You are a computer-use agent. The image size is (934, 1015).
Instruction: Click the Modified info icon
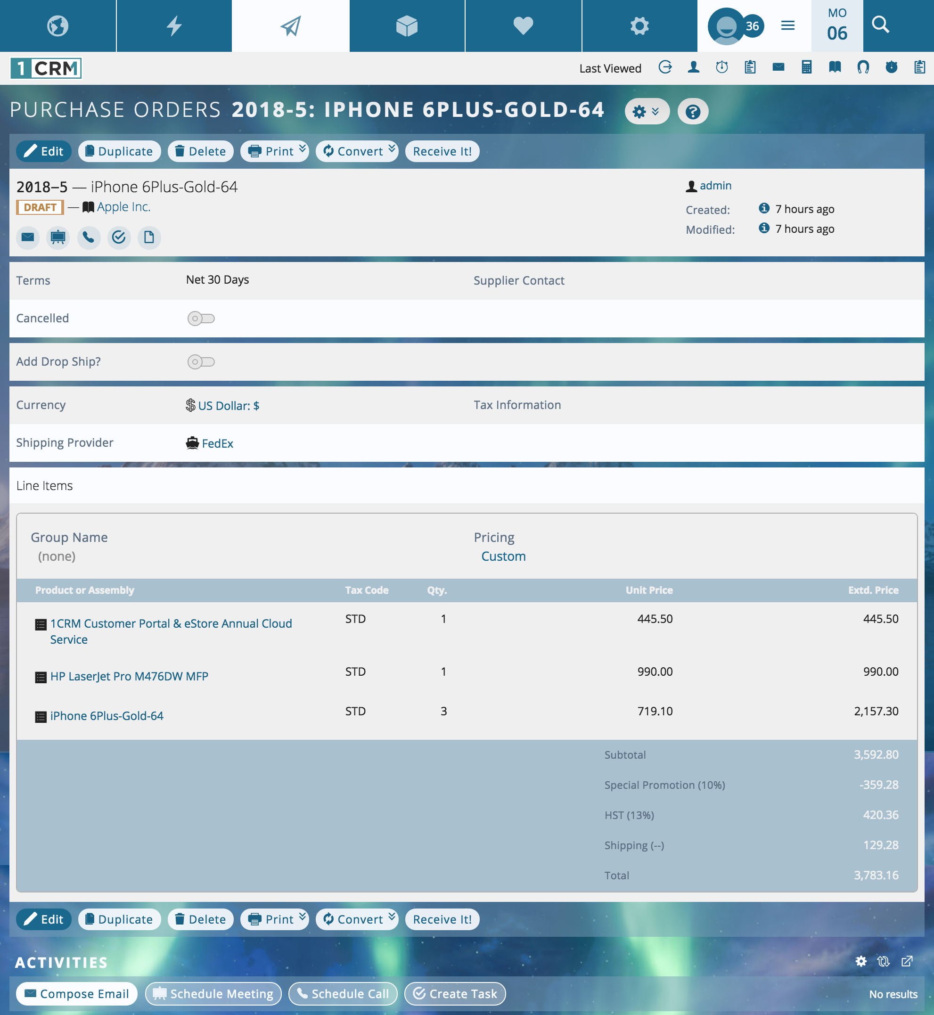[764, 228]
